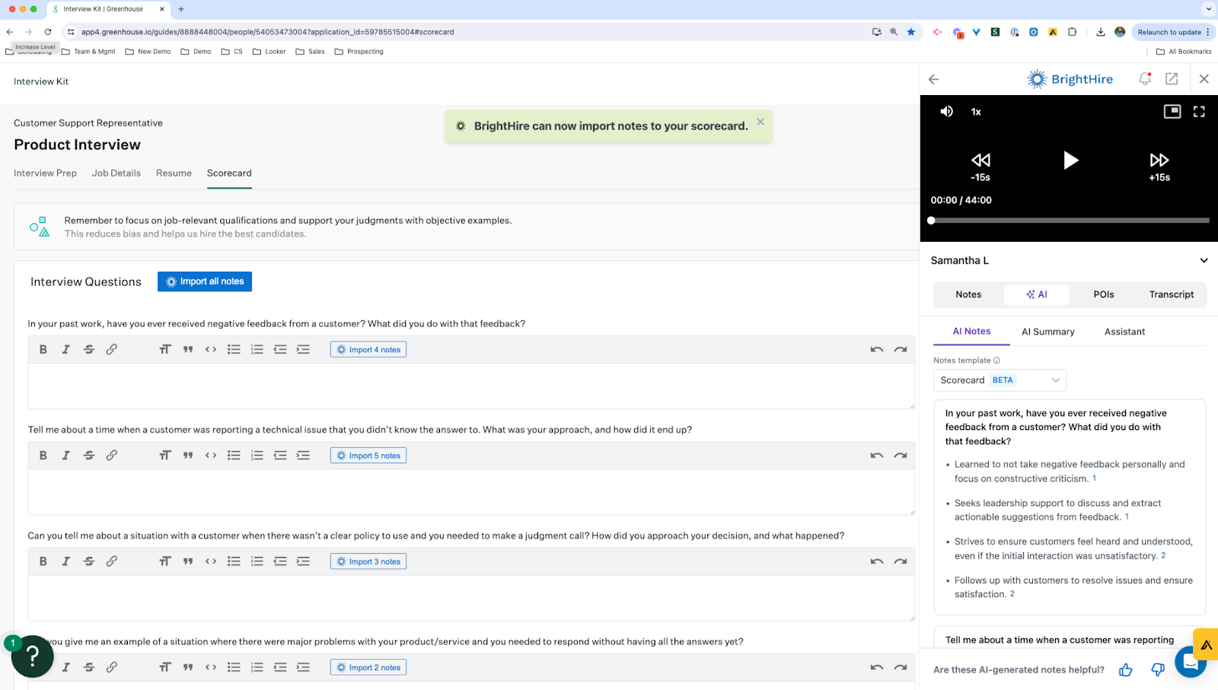Image resolution: width=1218 pixels, height=690 pixels.
Task: Click the video progress slider bar
Action: click(x=1070, y=221)
